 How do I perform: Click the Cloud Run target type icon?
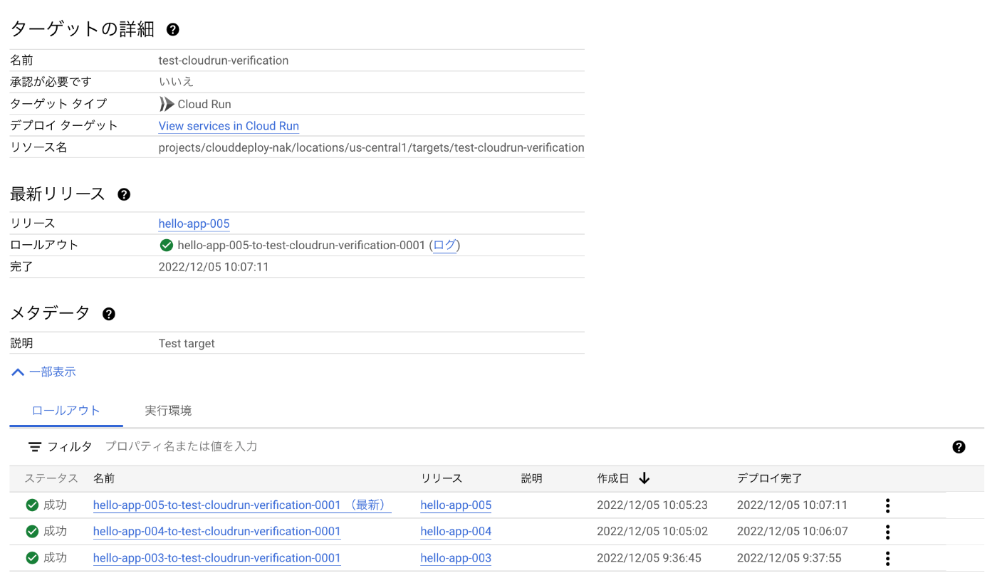[167, 104]
